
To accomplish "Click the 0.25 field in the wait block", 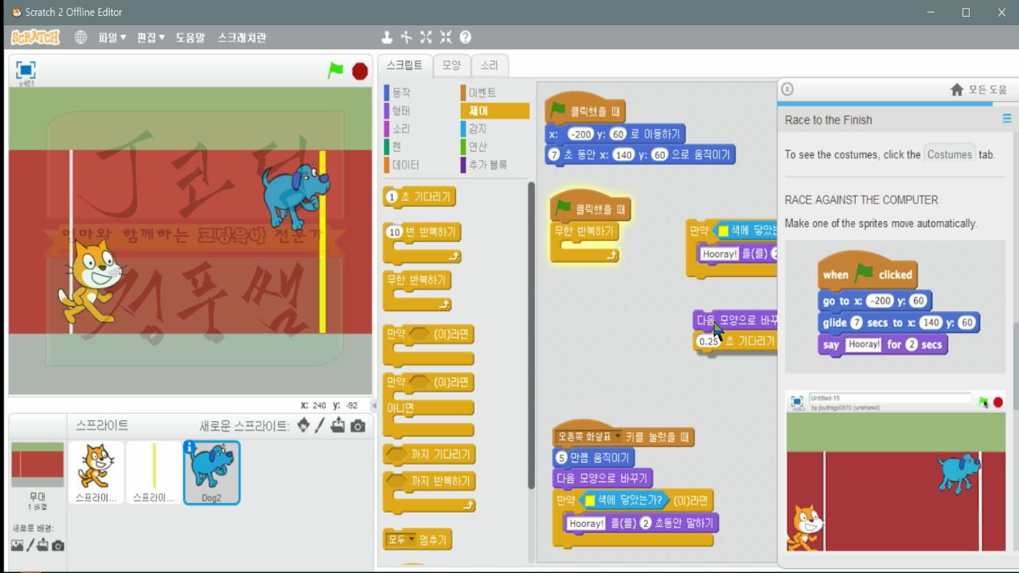I will pyautogui.click(x=708, y=341).
